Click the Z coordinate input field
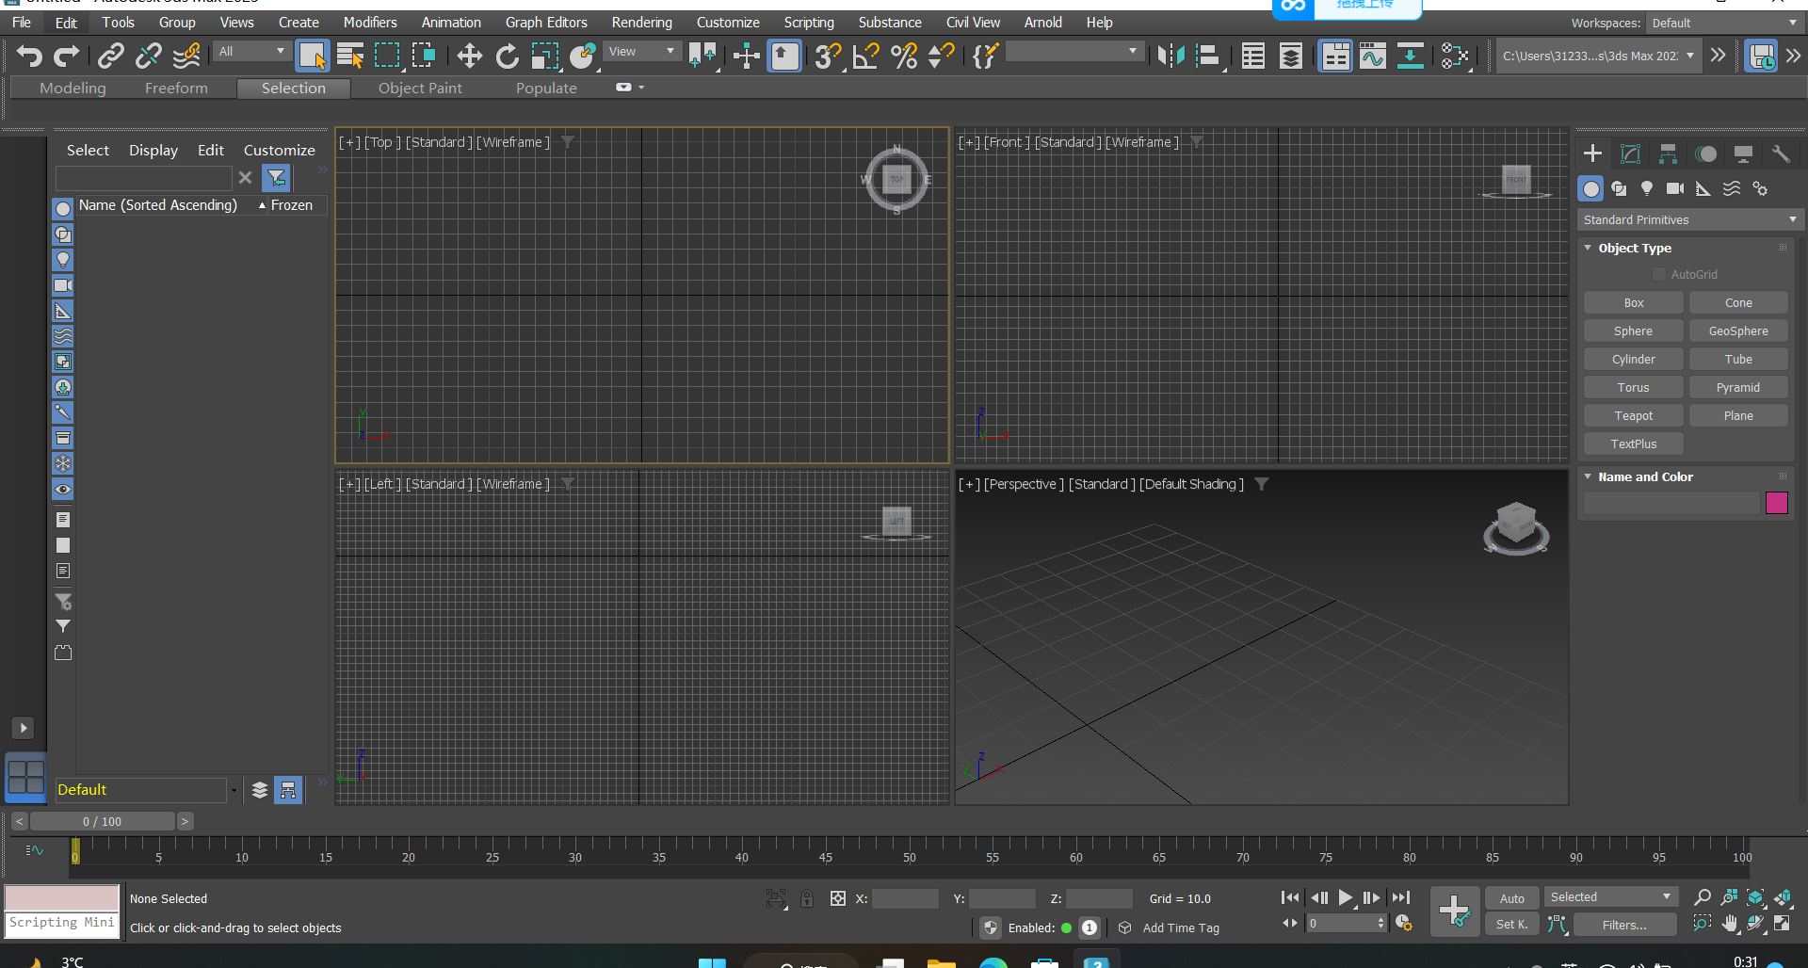This screenshot has width=1808, height=968. [x=1098, y=898]
